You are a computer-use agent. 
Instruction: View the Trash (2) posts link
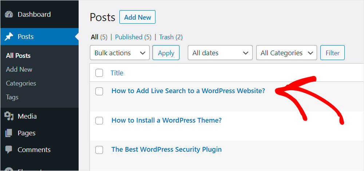click(x=171, y=37)
